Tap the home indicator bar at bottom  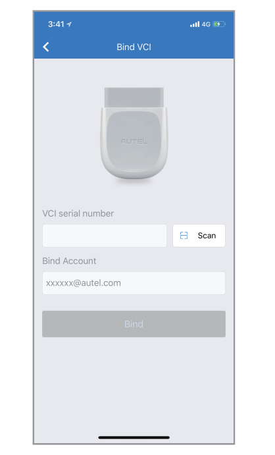134,437
